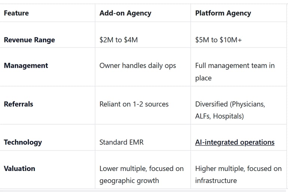
Task: Select the Add-on Agency column header
Action: click(x=125, y=13)
